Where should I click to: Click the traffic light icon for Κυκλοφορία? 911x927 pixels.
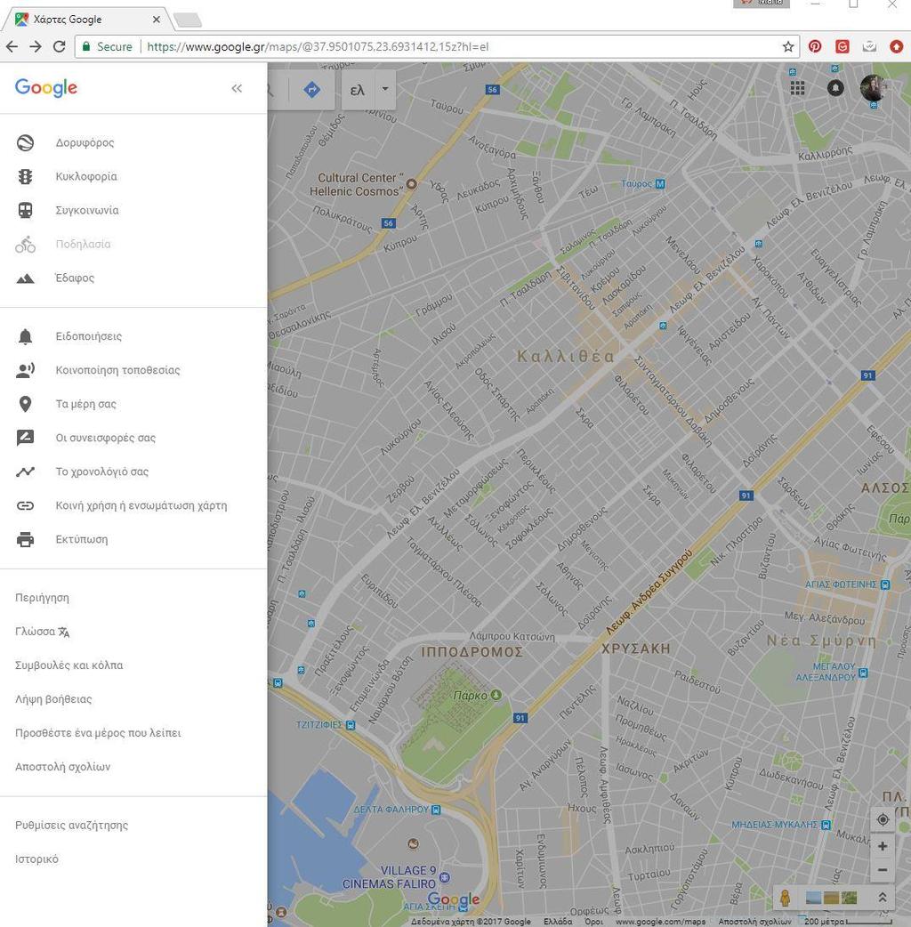click(x=25, y=177)
